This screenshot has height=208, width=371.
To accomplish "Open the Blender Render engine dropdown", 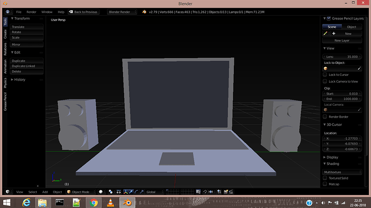I will click(x=122, y=12).
